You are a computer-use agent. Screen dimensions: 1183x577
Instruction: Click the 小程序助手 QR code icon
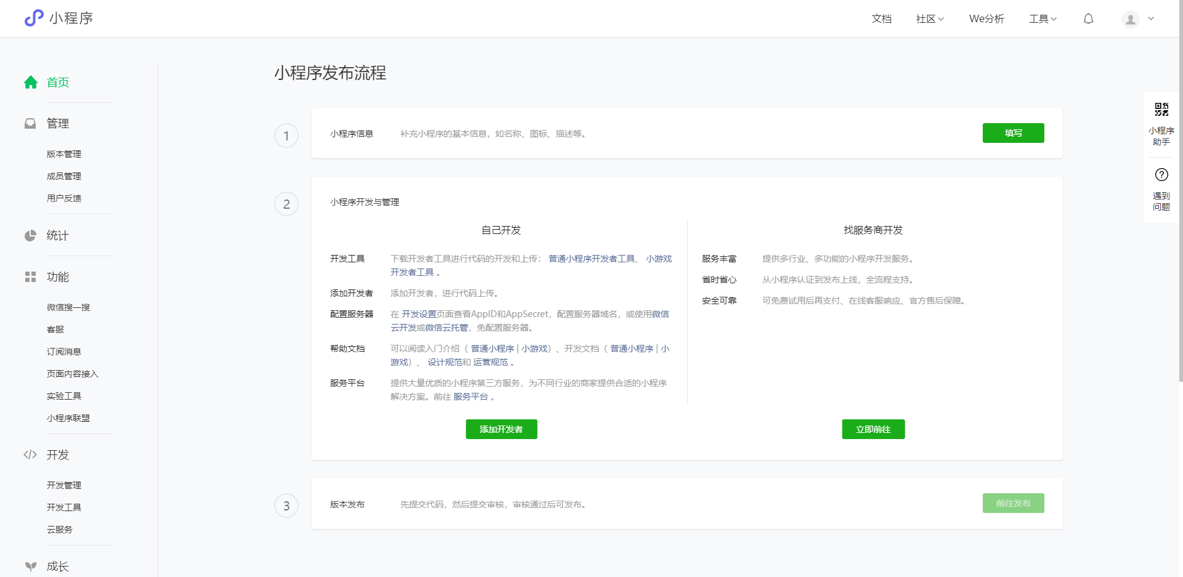click(1161, 110)
